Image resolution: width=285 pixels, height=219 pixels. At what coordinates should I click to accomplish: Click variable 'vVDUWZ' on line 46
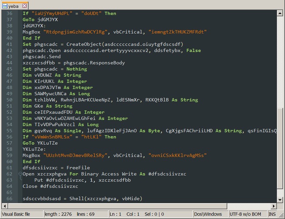pyautogui.click(x=43, y=75)
